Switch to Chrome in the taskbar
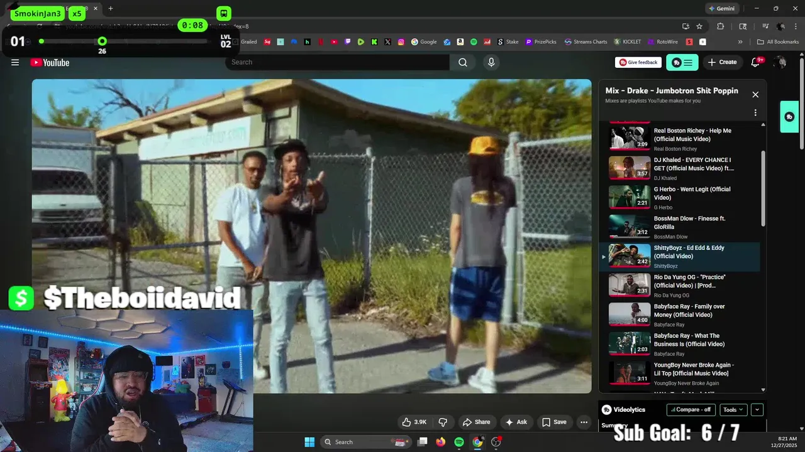805x452 pixels. click(x=477, y=442)
